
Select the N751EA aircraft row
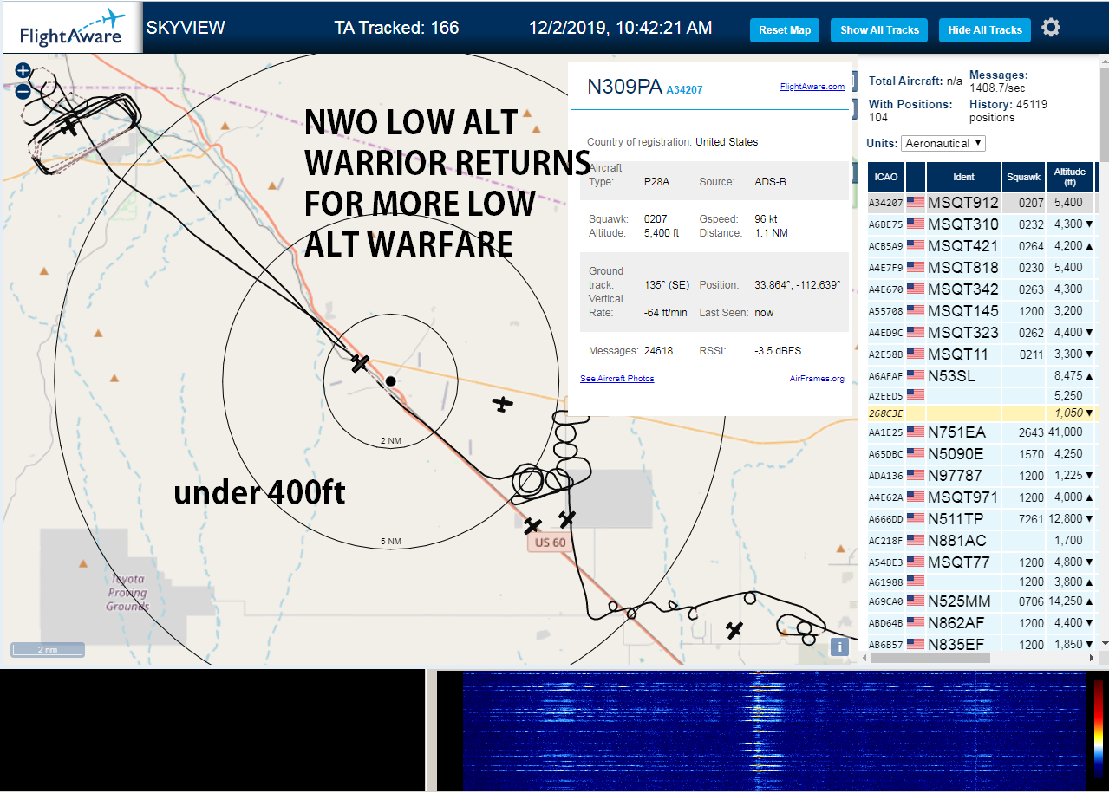coord(982,432)
